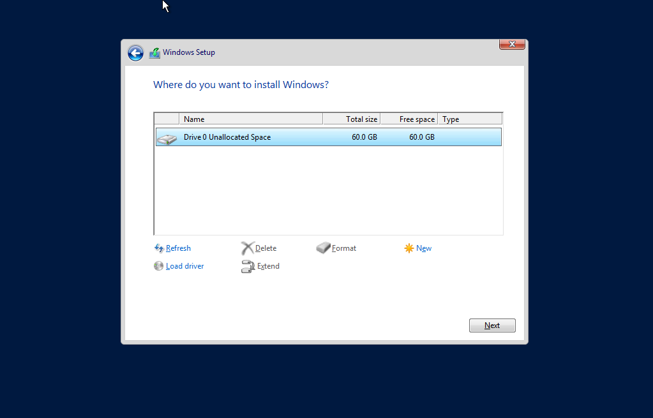
Task: Click the New starburst icon
Action: point(409,248)
